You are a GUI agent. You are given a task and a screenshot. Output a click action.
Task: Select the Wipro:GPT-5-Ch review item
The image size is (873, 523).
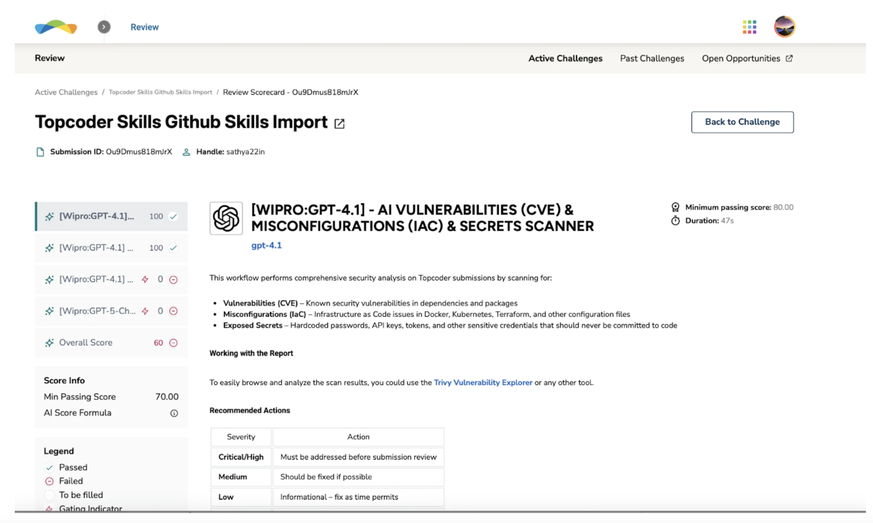coord(97,311)
